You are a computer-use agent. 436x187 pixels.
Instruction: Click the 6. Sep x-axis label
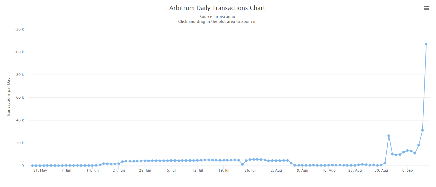(407, 170)
